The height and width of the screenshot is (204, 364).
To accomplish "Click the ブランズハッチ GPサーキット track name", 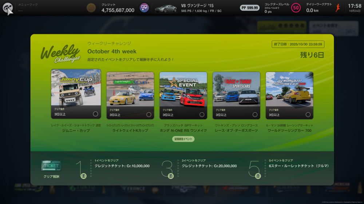I will (x=183, y=125).
